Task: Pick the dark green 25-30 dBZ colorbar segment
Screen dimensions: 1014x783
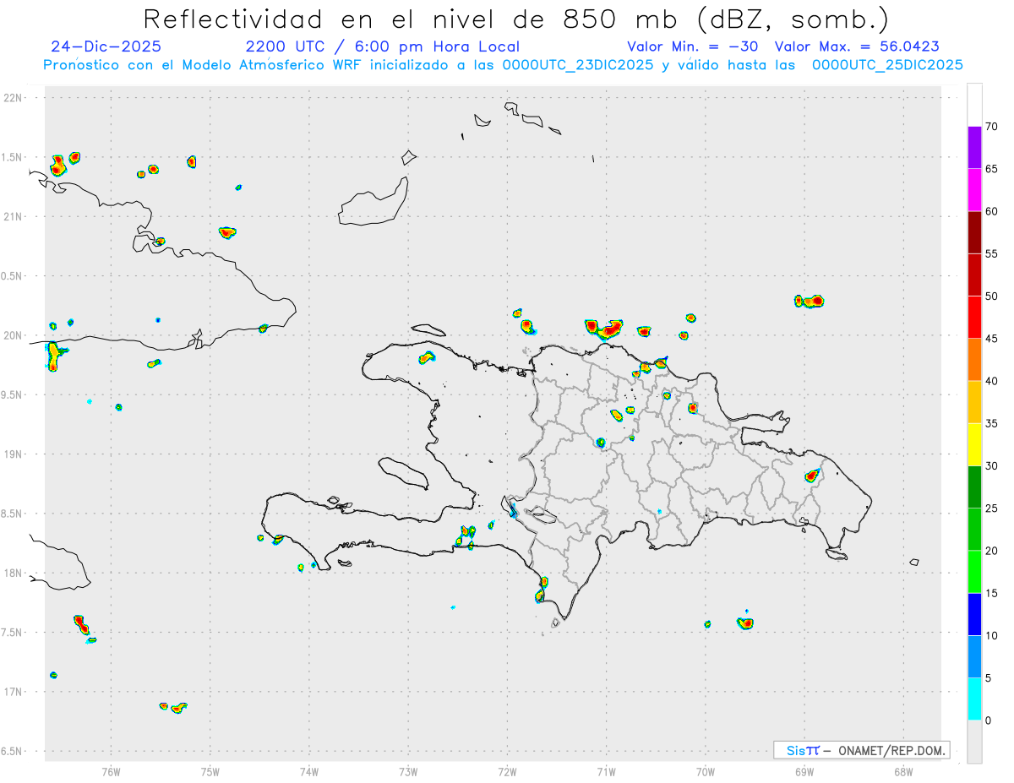Action: 974,487
